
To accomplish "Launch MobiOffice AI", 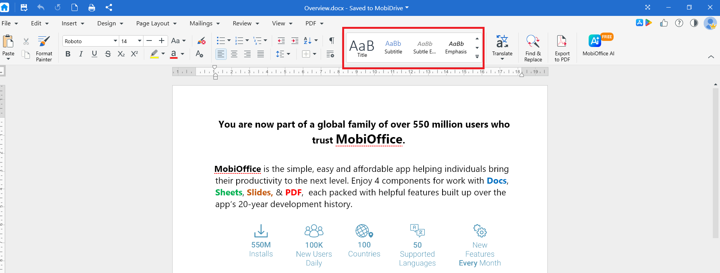I will click(598, 45).
